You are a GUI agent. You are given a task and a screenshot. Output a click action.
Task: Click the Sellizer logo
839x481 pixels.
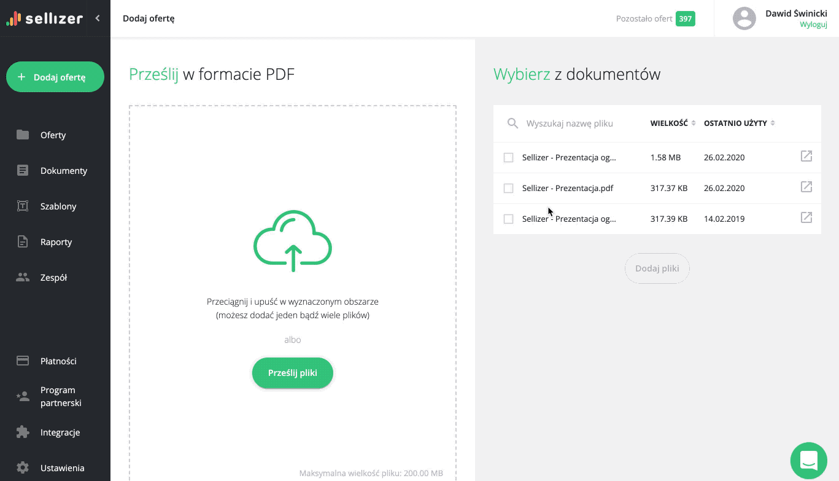(45, 18)
